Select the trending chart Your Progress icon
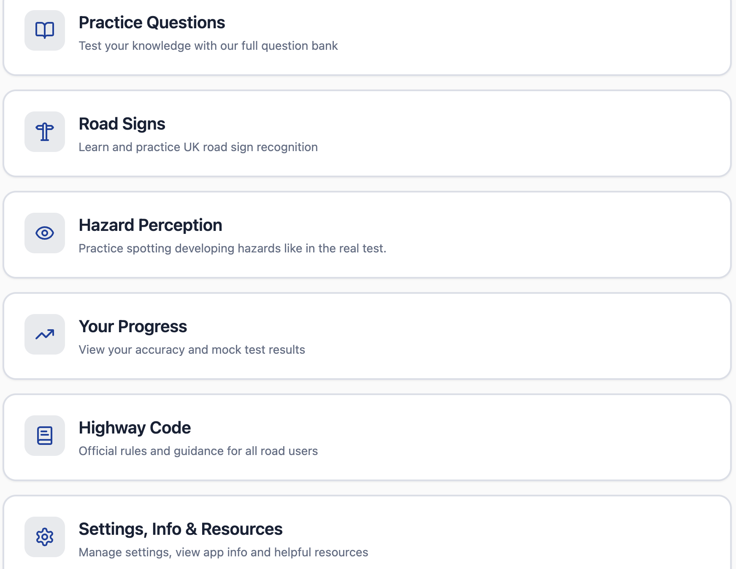 (44, 334)
